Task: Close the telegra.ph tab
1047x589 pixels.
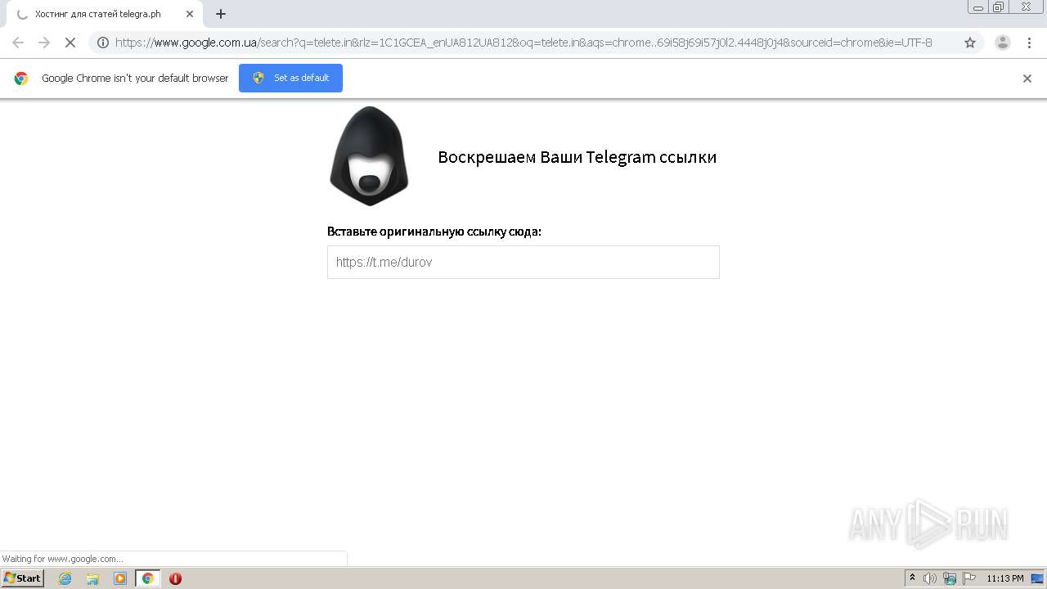Action: 190,14
